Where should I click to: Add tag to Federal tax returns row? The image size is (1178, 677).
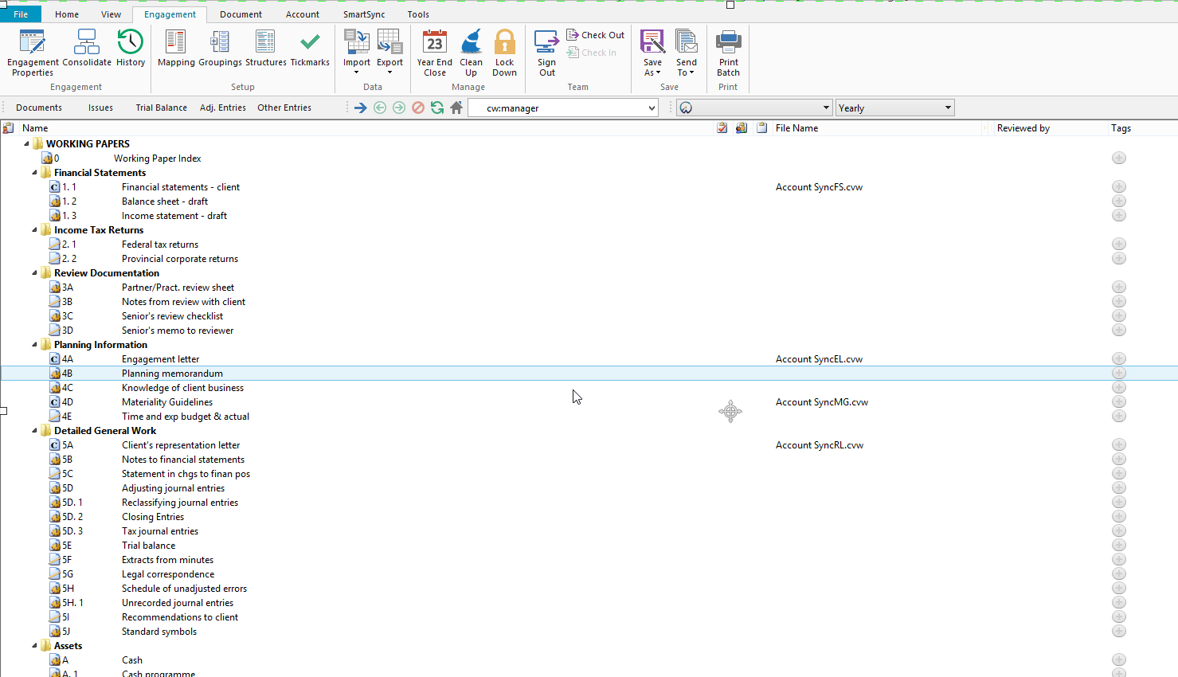click(1119, 244)
